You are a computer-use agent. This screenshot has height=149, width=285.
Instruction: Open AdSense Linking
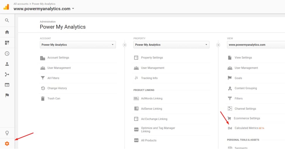[152, 109]
